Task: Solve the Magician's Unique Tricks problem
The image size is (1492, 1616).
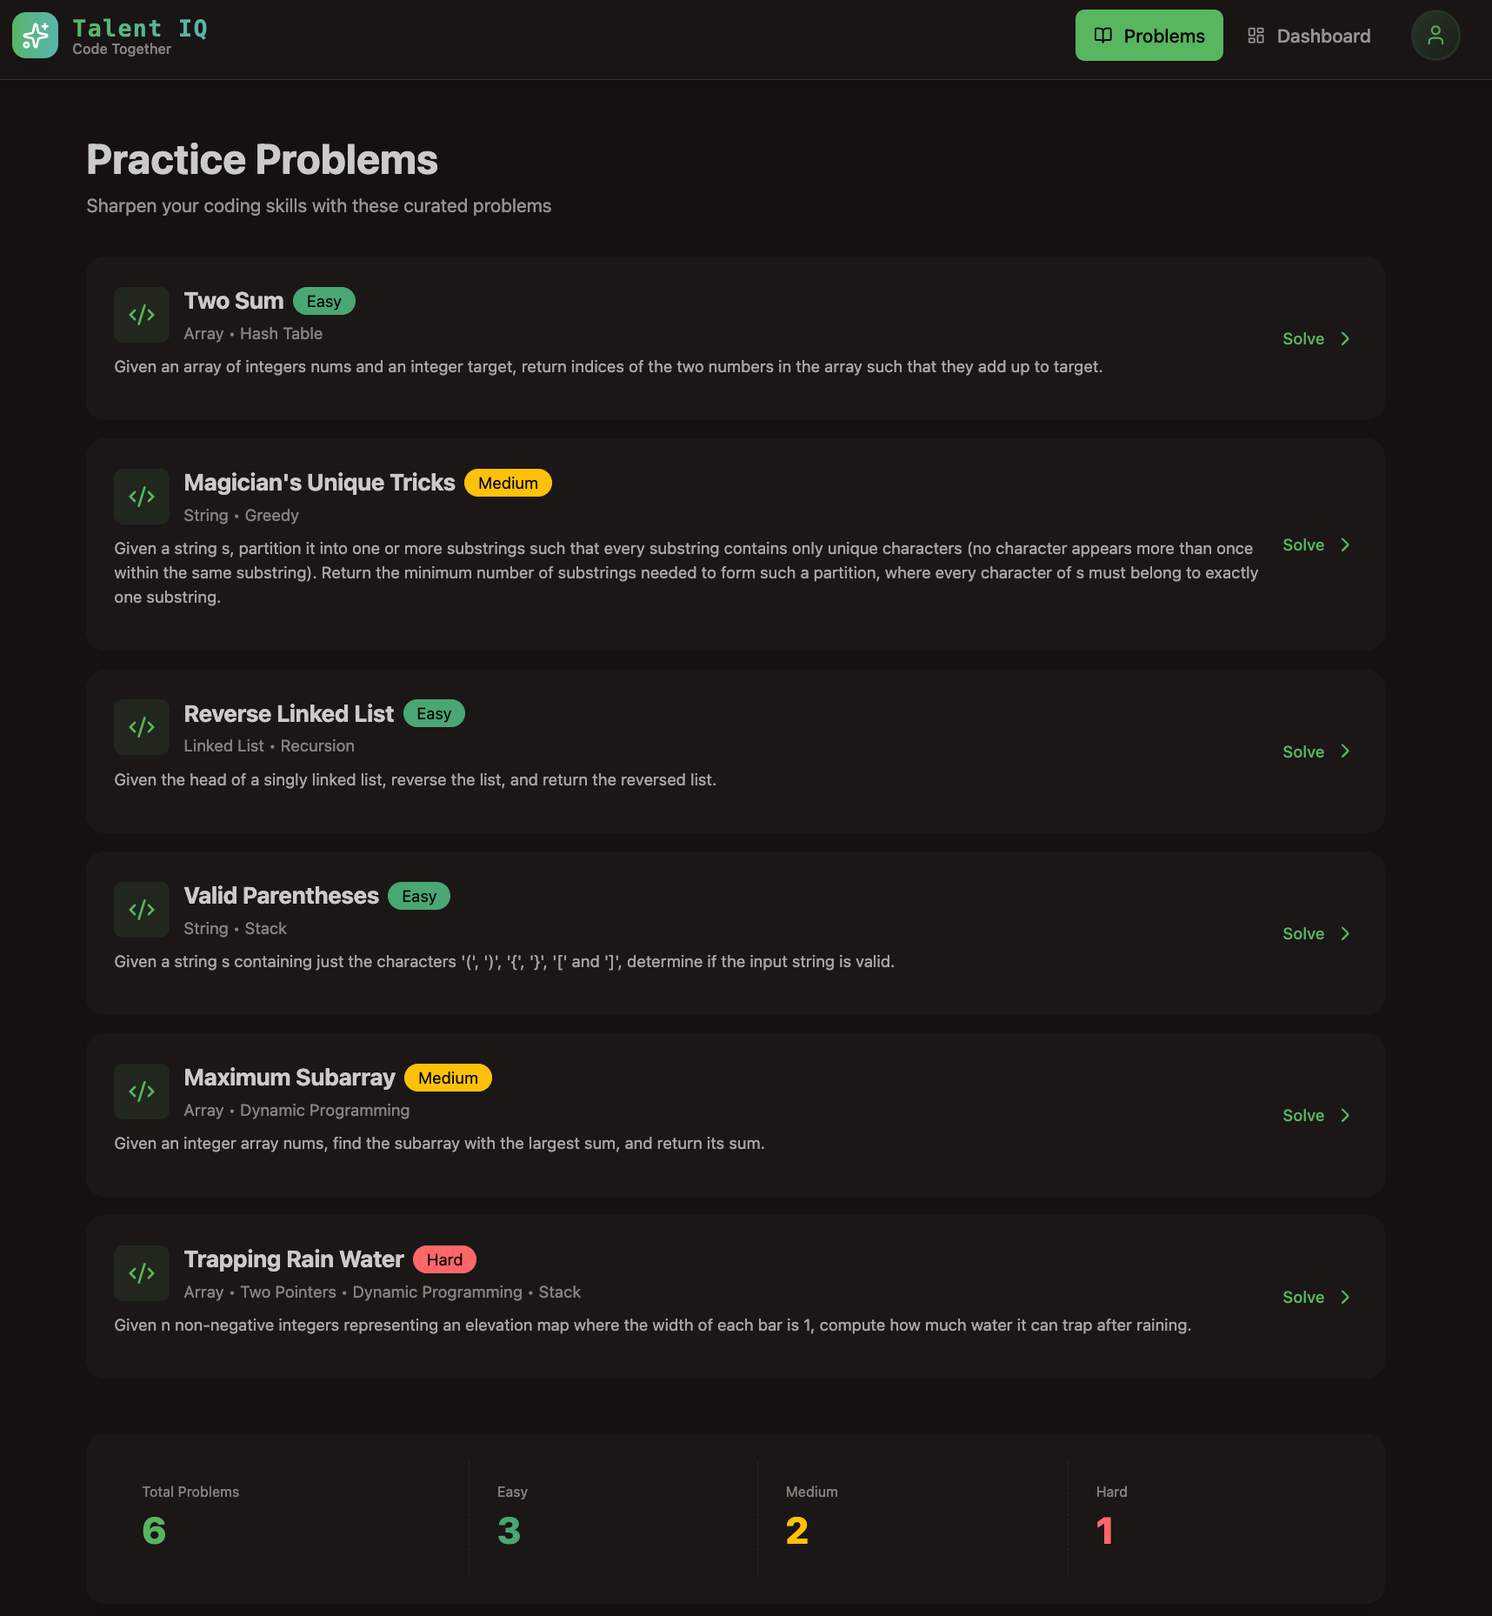Action: tap(1316, 544)
